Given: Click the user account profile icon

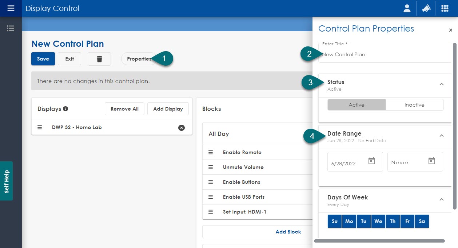Looking at the screenshot, I should (407, 8).
